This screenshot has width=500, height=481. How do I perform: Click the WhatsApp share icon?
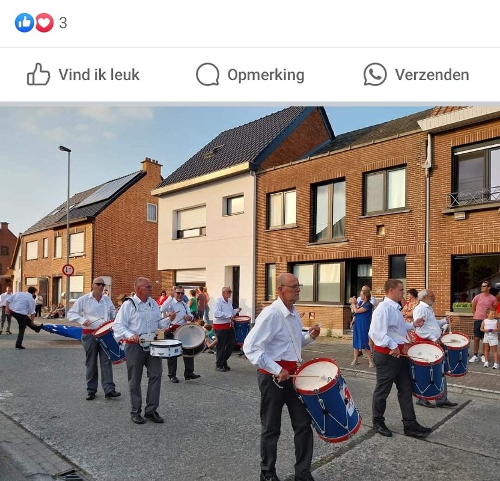376,75
